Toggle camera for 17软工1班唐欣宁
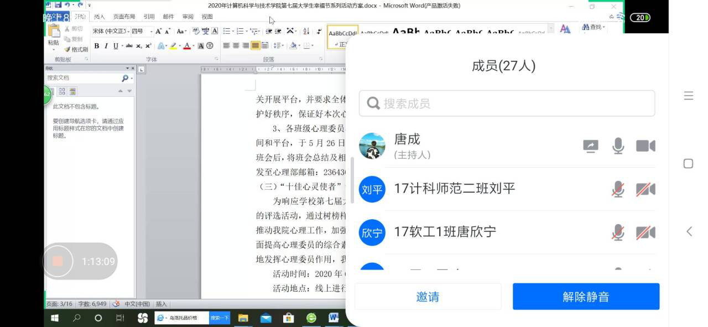Image resolution: width=708 pixels, height=327 pixels. (x=645, y=232)
